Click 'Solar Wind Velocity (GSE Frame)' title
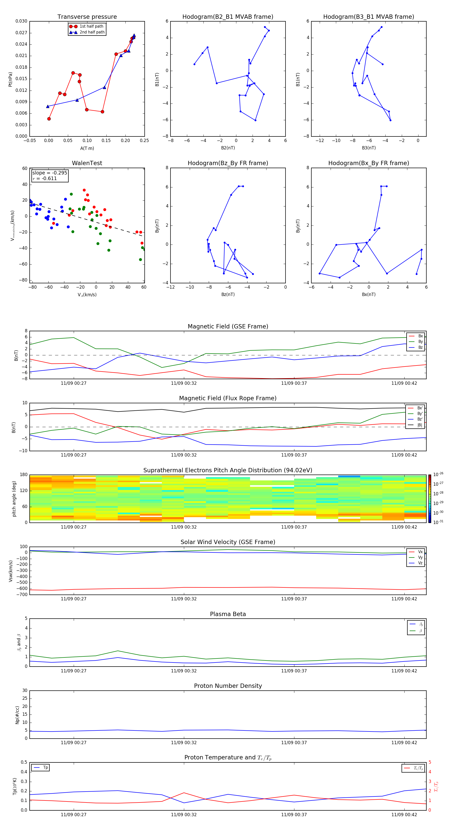The image size is (456, 837). click(228, 542)
